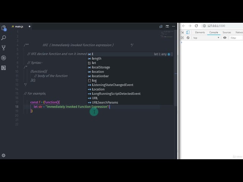Viewport: 243px width, 182px height.
Task: Select 'LongRunningScriptDetectedEvent' suggestion
Action: click(130, 94)
